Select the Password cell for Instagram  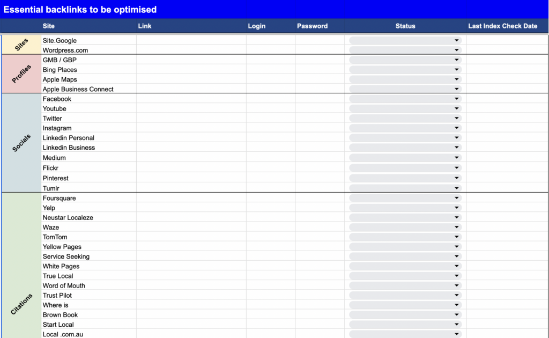[320, 128]
